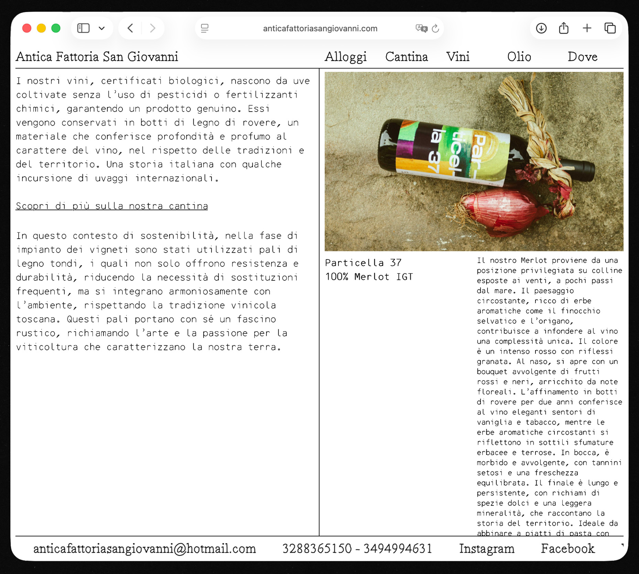Follow 'Scopri di più sulla nostra cantina' link

click(x=112, y=206)
